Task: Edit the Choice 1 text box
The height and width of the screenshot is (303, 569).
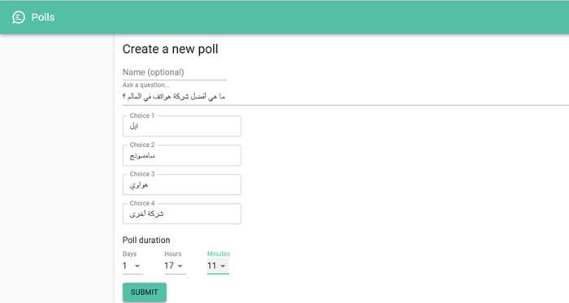Action: tap(182, 126)
